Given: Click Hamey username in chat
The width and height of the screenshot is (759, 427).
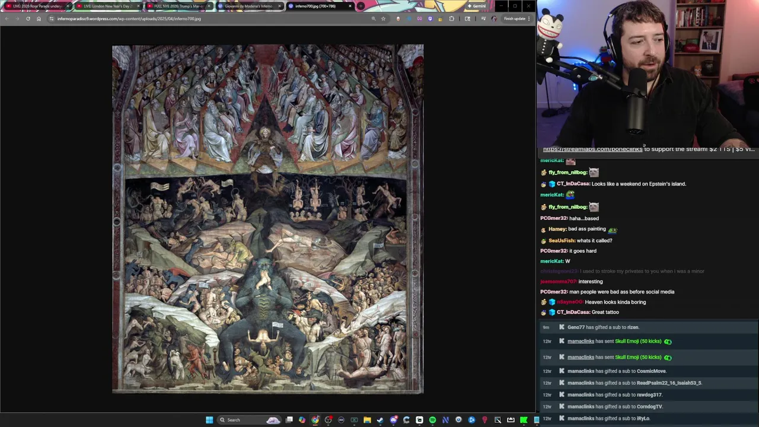Looking at the screenshot, I should click(557, 229).
